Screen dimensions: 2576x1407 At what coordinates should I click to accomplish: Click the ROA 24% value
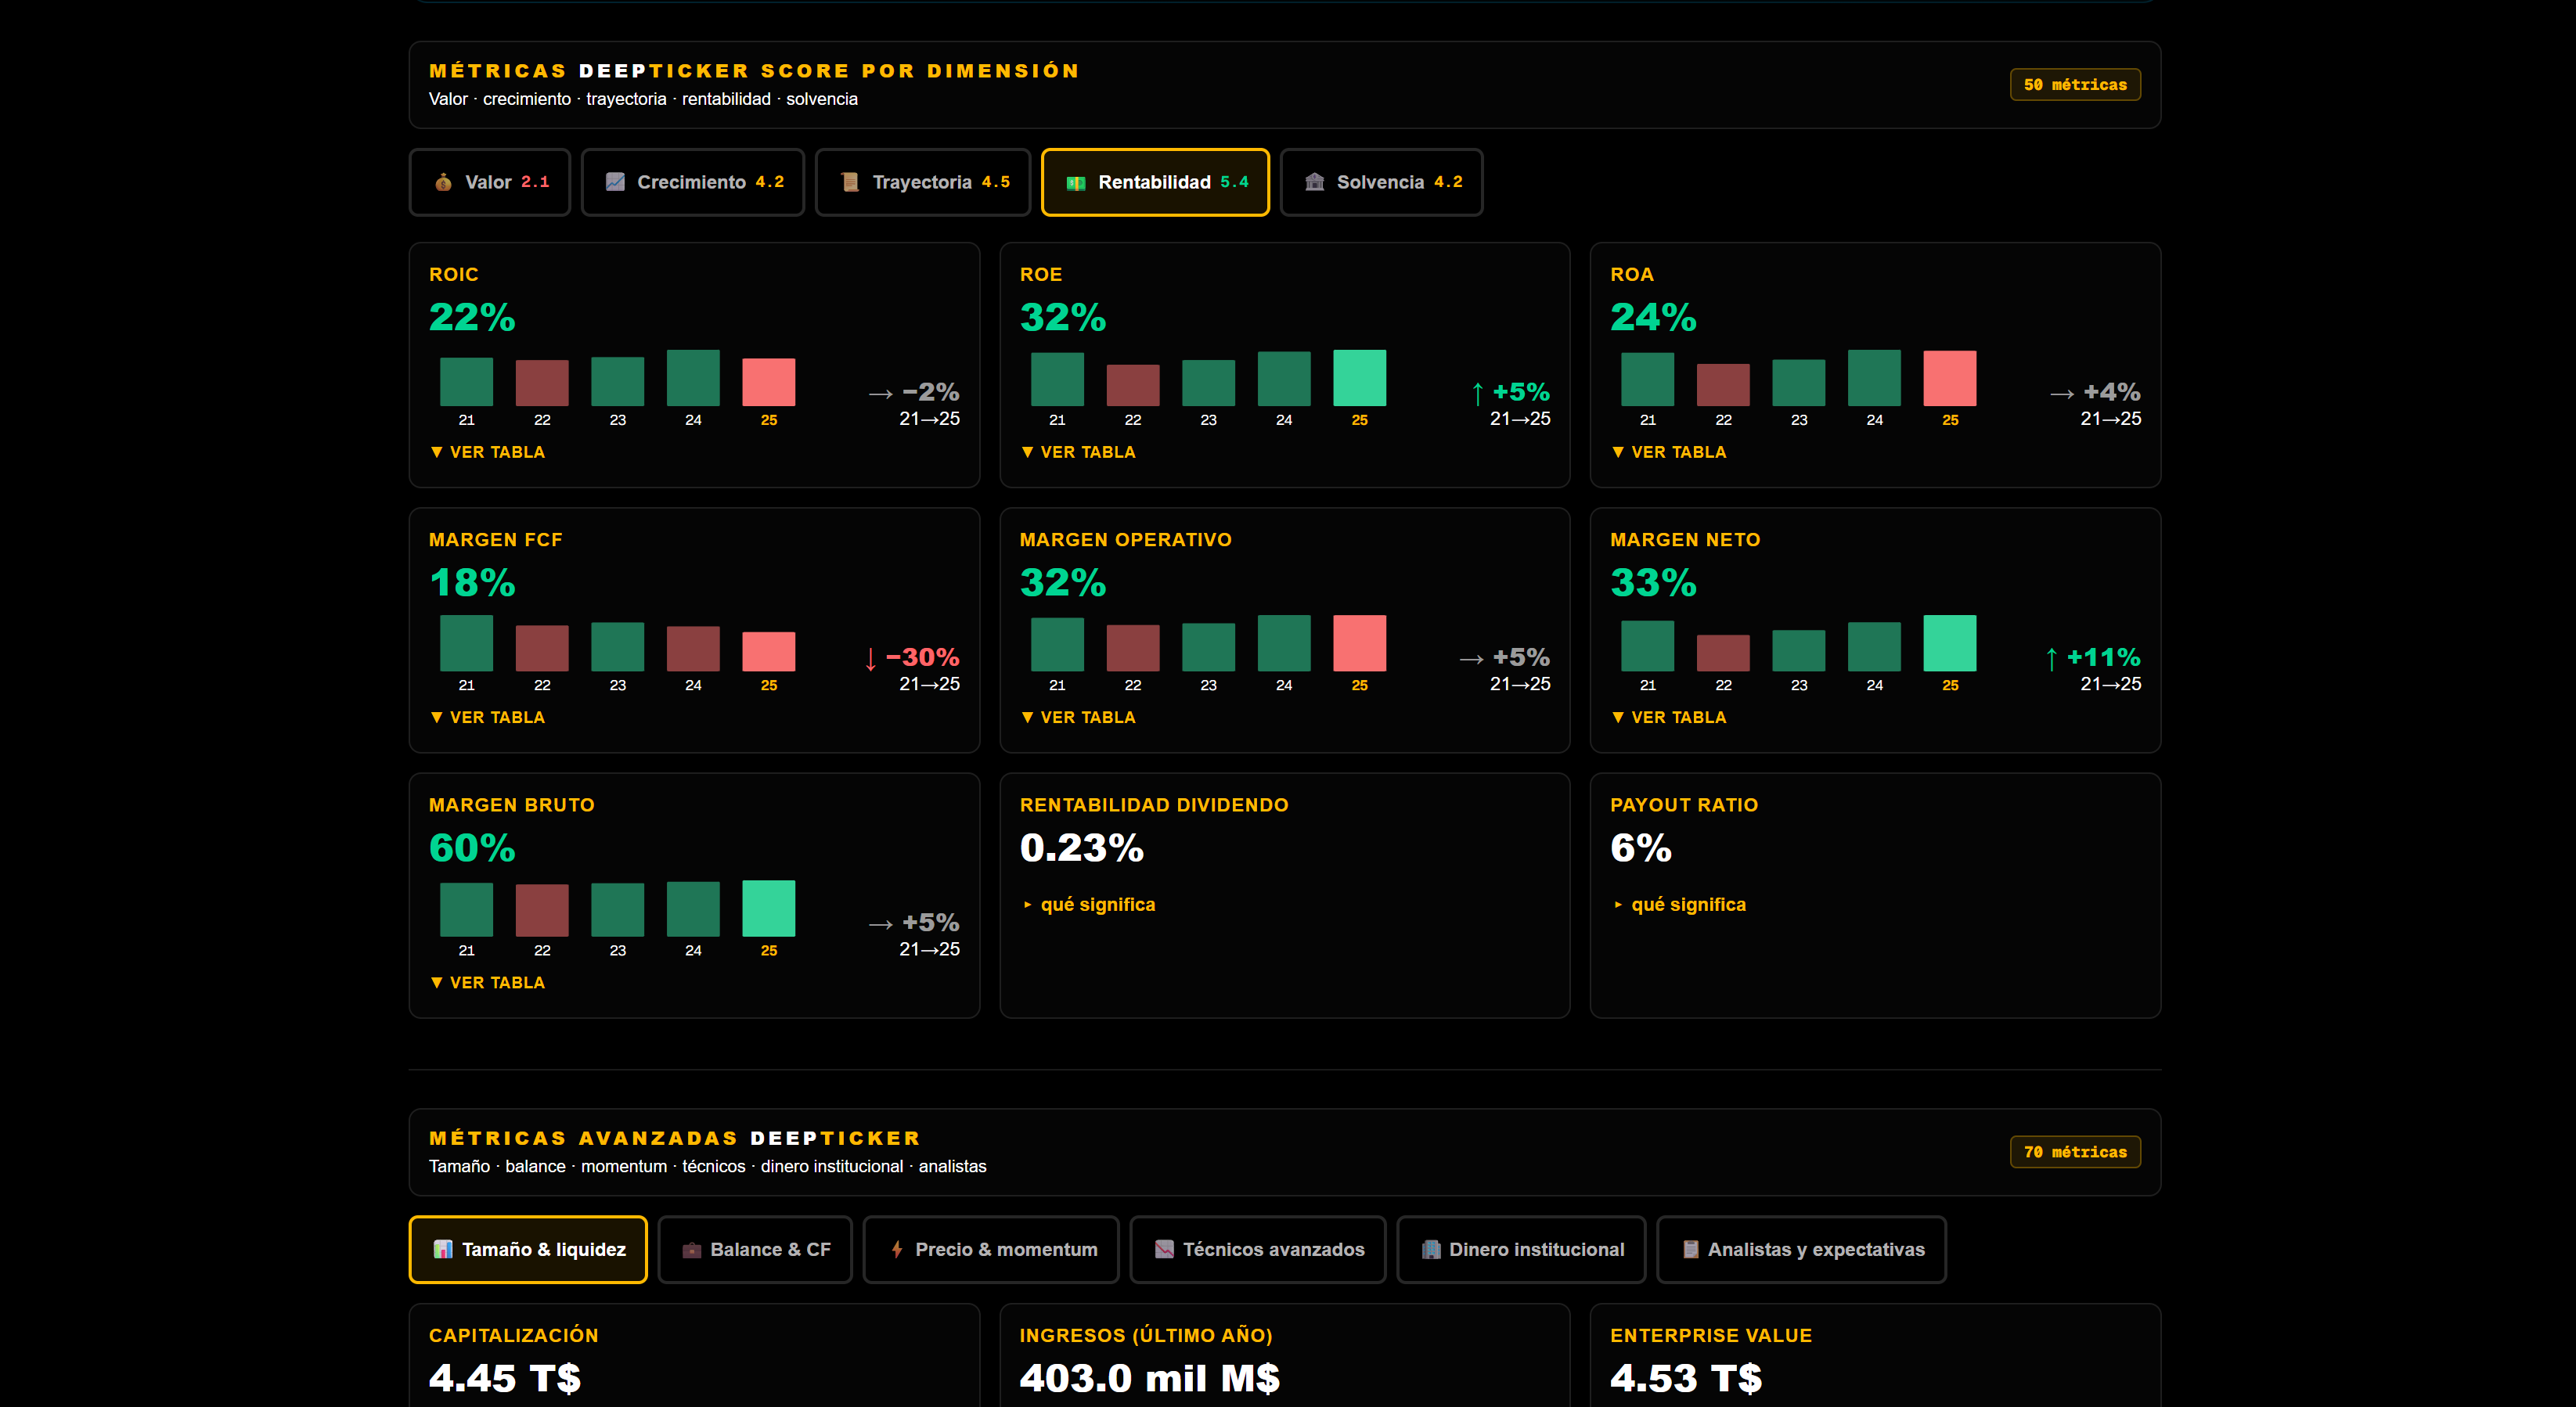click(x=1653, y=317)
